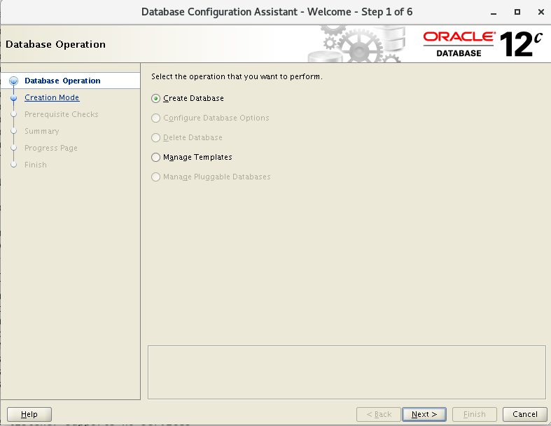Click the Delete Database radio option
The height and width of the screenshot is (426, 551).
coord(156,137)
